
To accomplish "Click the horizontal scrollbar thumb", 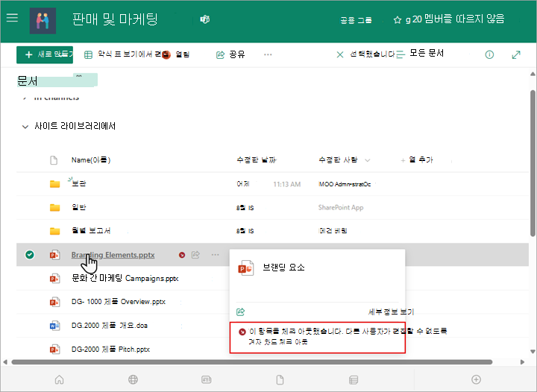I will coord(252,362).
